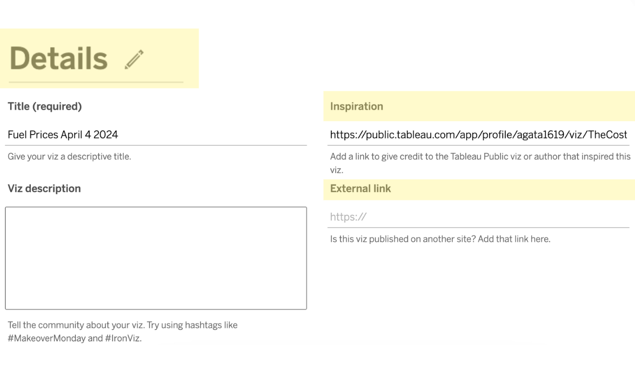This screenshot has height=372, width=635.
Task: Focus the External link https:// field
Action: 479,217
